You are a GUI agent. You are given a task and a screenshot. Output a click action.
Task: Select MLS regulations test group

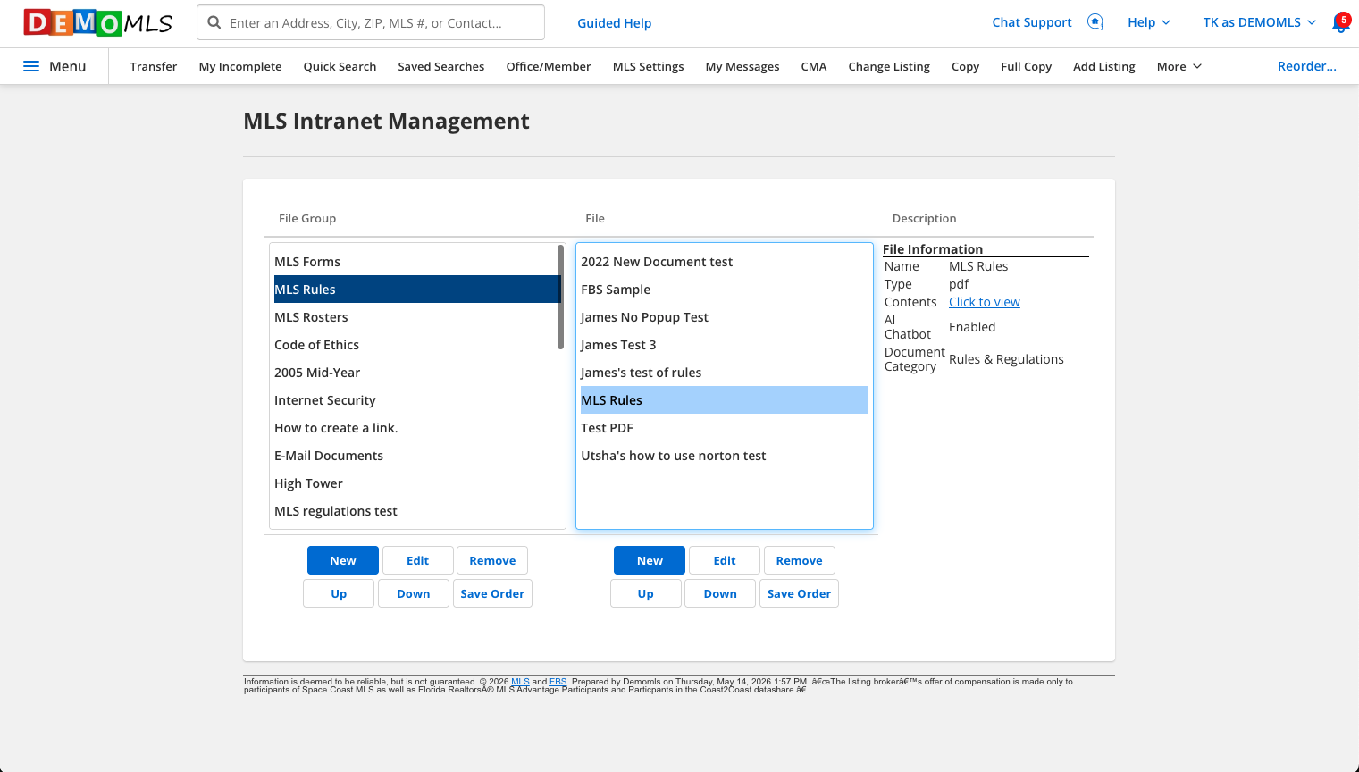415,511
